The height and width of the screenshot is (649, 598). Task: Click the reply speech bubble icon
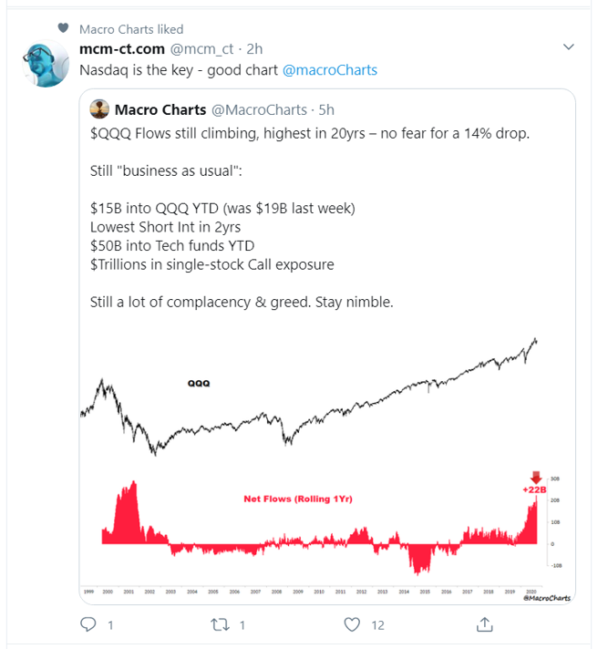tap(88, 624)
